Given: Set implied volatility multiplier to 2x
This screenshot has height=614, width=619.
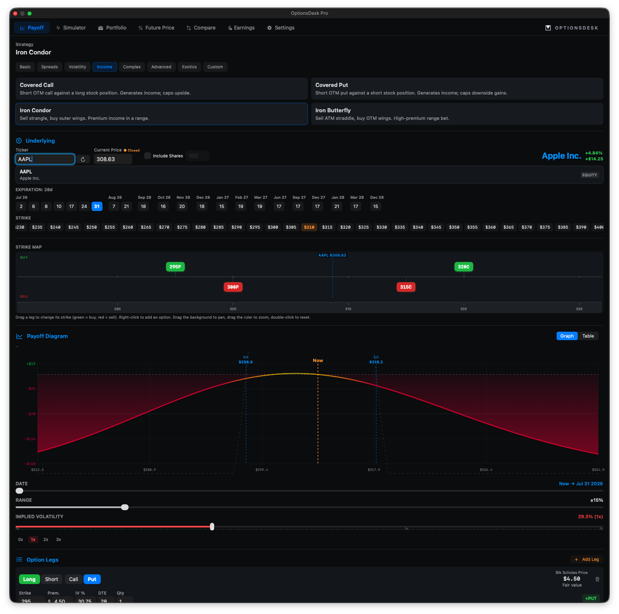Looking at the screenshot, I should point(46,539).
